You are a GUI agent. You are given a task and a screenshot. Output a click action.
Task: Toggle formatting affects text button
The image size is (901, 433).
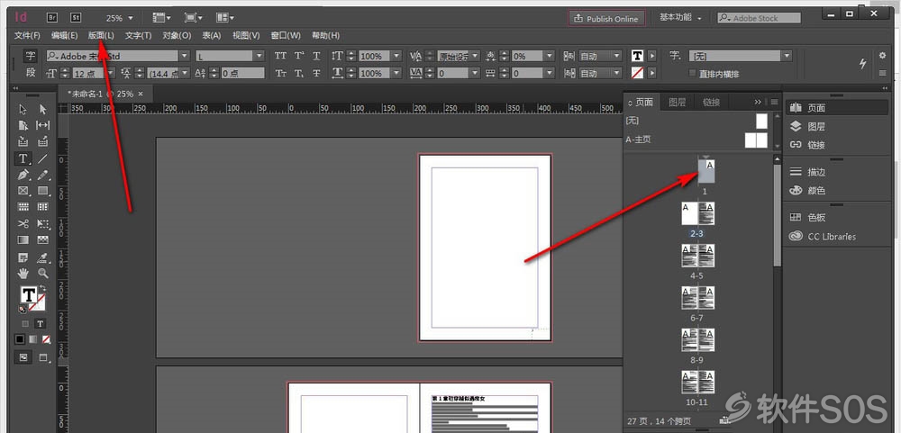click(41, 324)
